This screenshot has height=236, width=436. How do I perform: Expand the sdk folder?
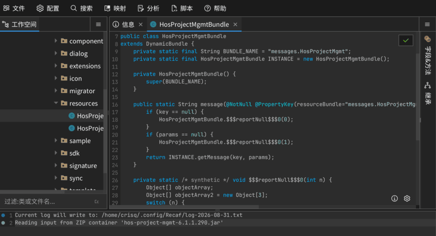coord(56,153)
